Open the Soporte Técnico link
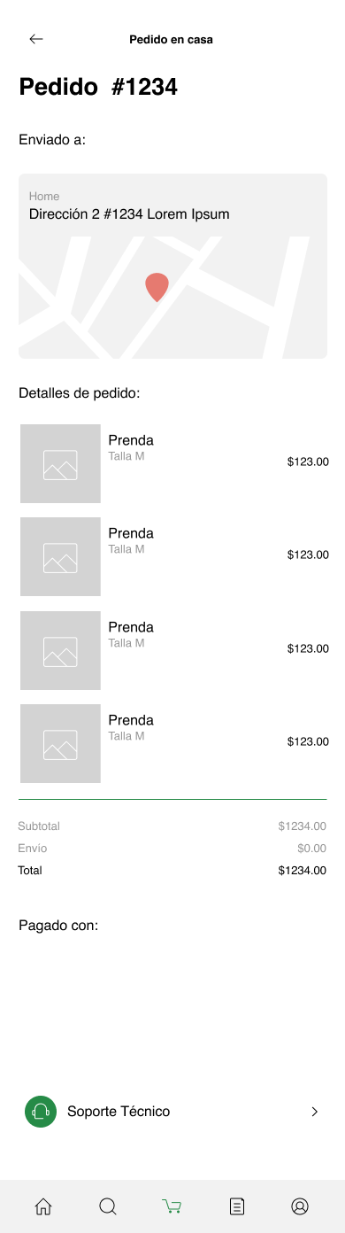The image size is (345, 1233). (x=119, y=1112)
